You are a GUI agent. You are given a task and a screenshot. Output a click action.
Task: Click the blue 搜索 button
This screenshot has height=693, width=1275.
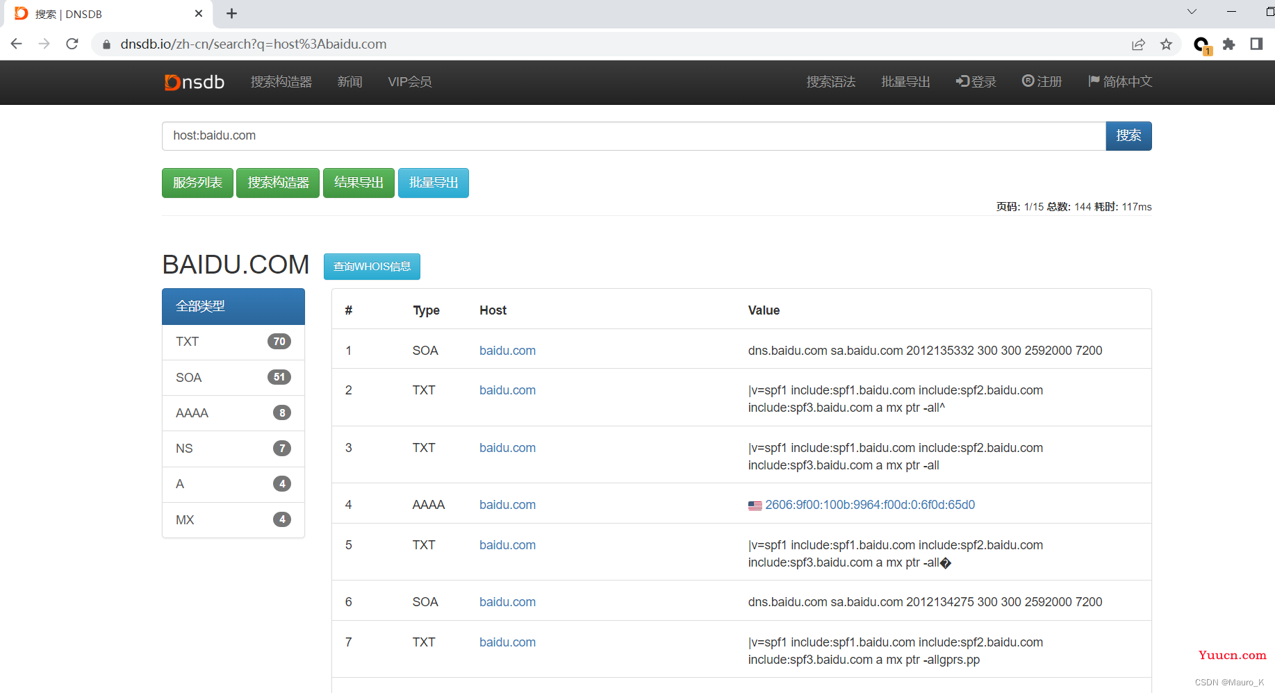(x=1128, y=136)
